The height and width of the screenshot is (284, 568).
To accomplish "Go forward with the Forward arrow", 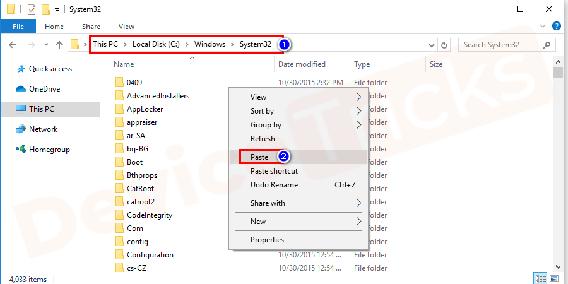I will point(32,45).
